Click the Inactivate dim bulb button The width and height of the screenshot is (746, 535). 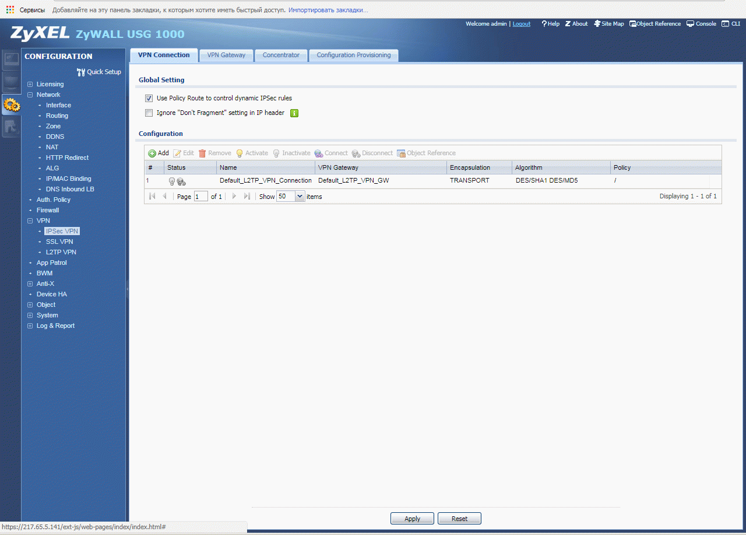click(291, 153)
